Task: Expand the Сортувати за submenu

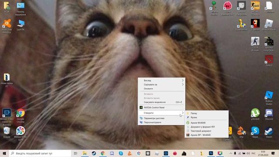Action: 162,85
